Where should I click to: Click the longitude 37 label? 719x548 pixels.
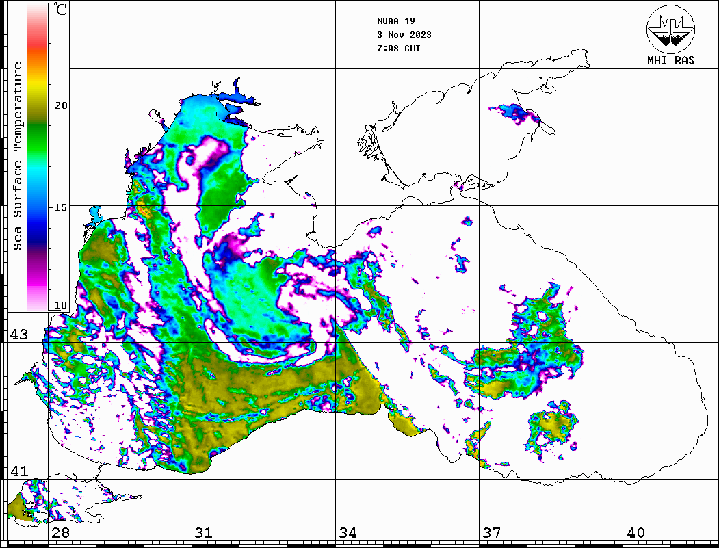pos(492,533)
